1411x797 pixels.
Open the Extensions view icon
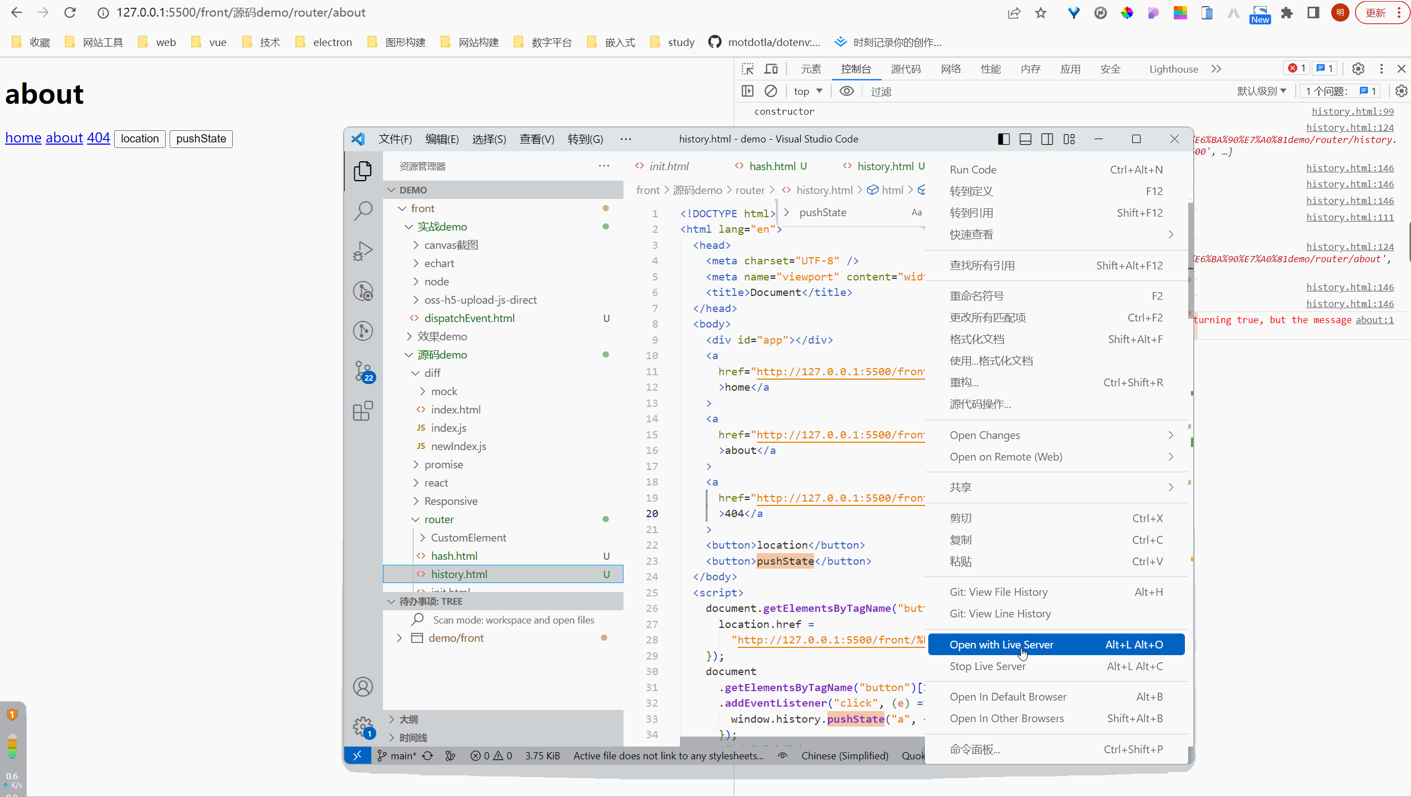[x=363, y=411]
